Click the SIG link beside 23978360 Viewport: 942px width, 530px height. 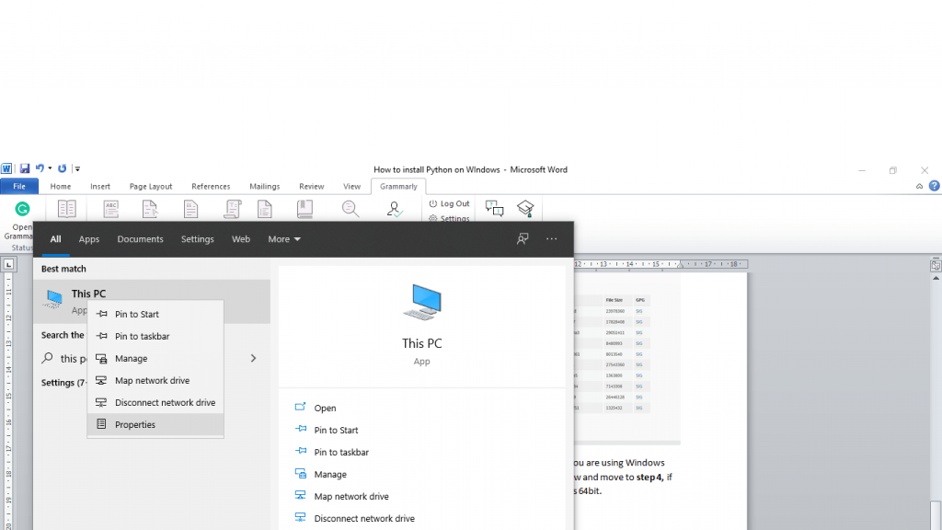[639, 311]
